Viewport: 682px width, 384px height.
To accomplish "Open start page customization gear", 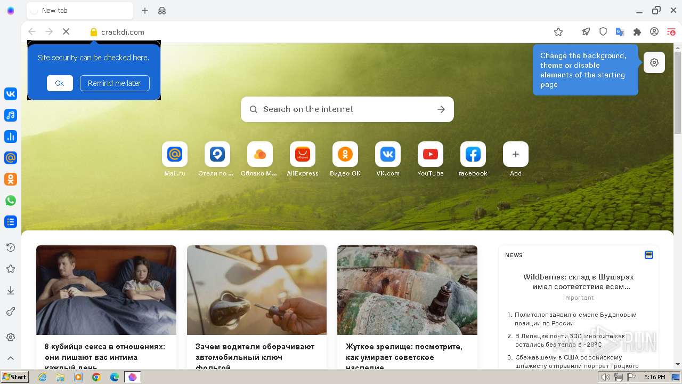I will 654,62.
